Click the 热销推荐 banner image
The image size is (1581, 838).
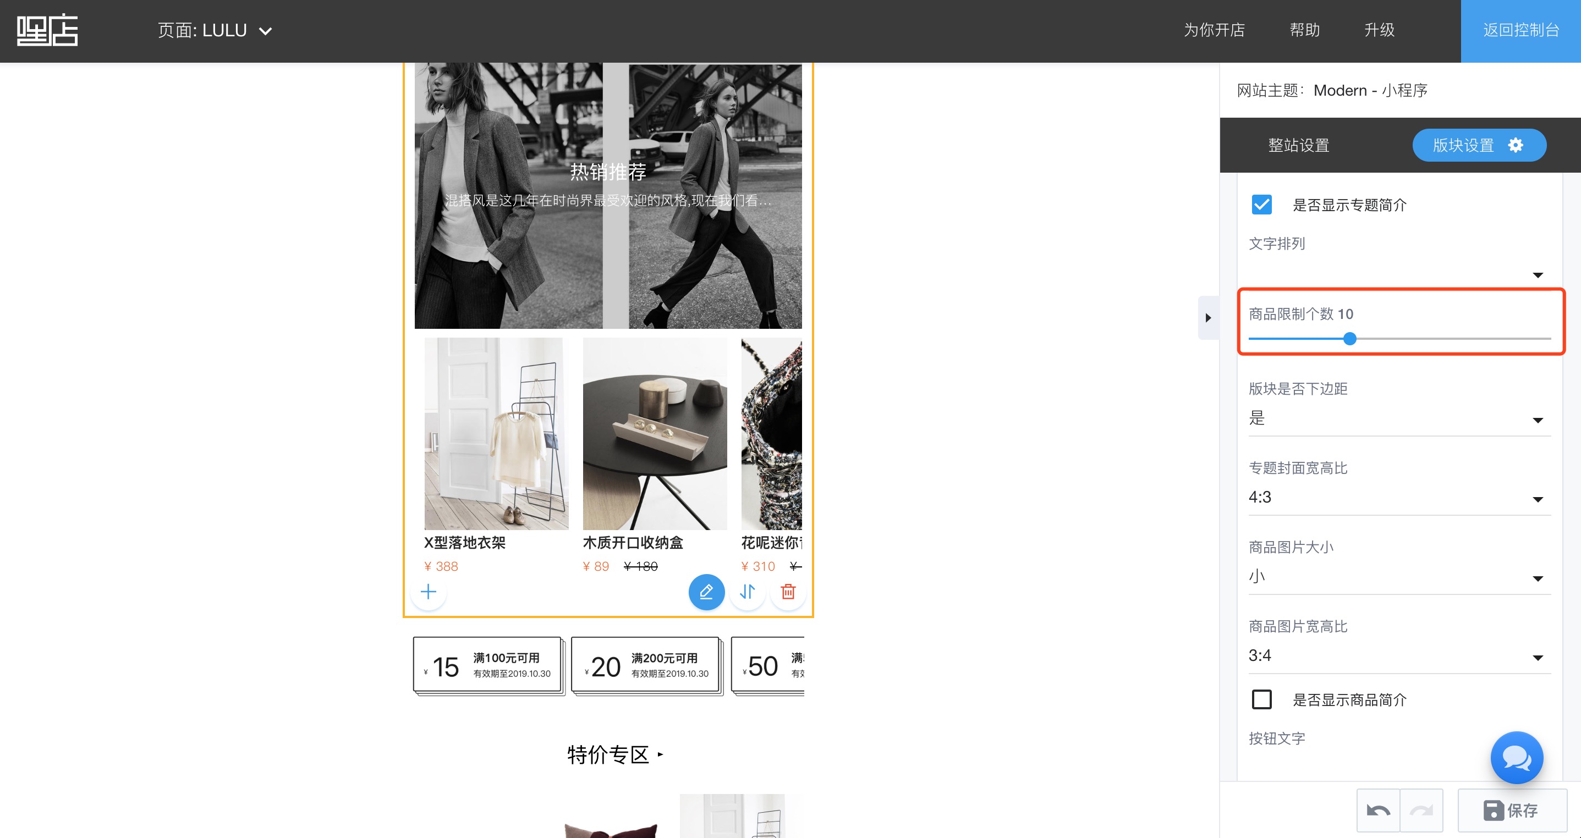[608, 196]
